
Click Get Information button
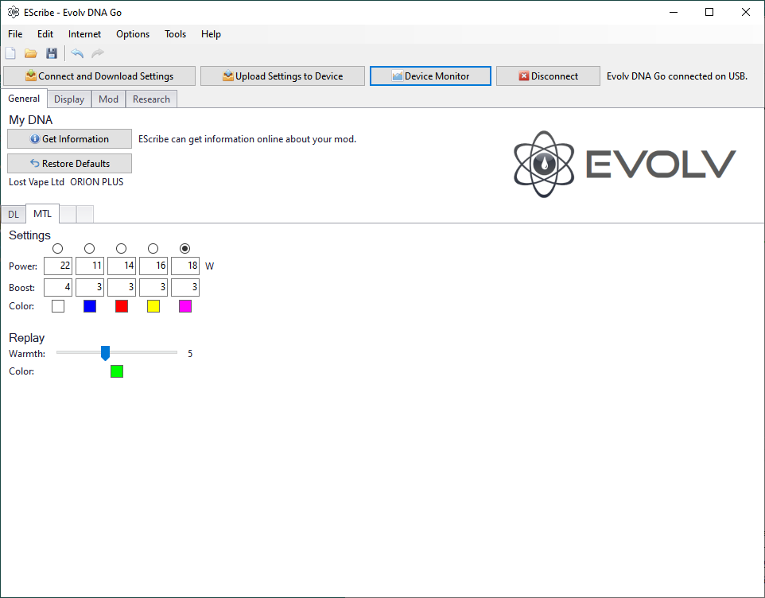coord(69,139)
